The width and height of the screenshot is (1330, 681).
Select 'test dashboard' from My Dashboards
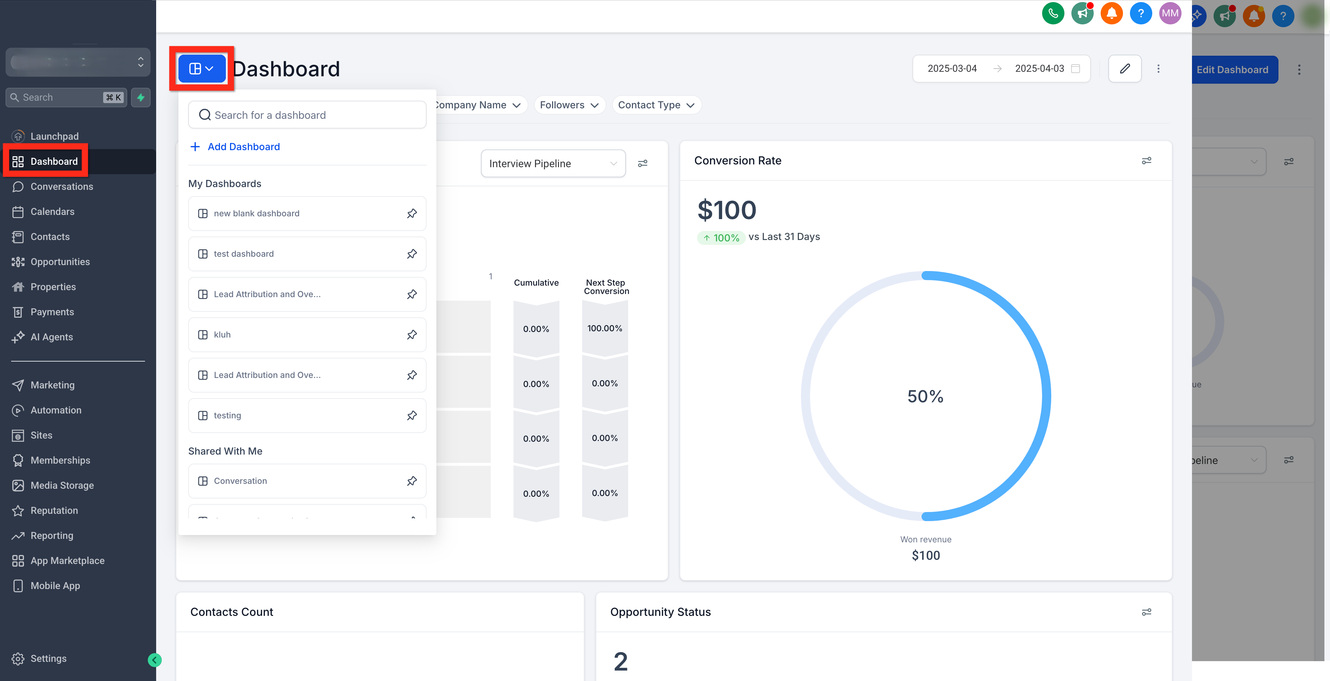point(307,254)
